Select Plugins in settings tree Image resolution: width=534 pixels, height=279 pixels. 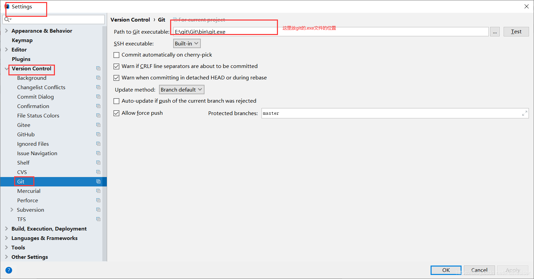[21, 59]
